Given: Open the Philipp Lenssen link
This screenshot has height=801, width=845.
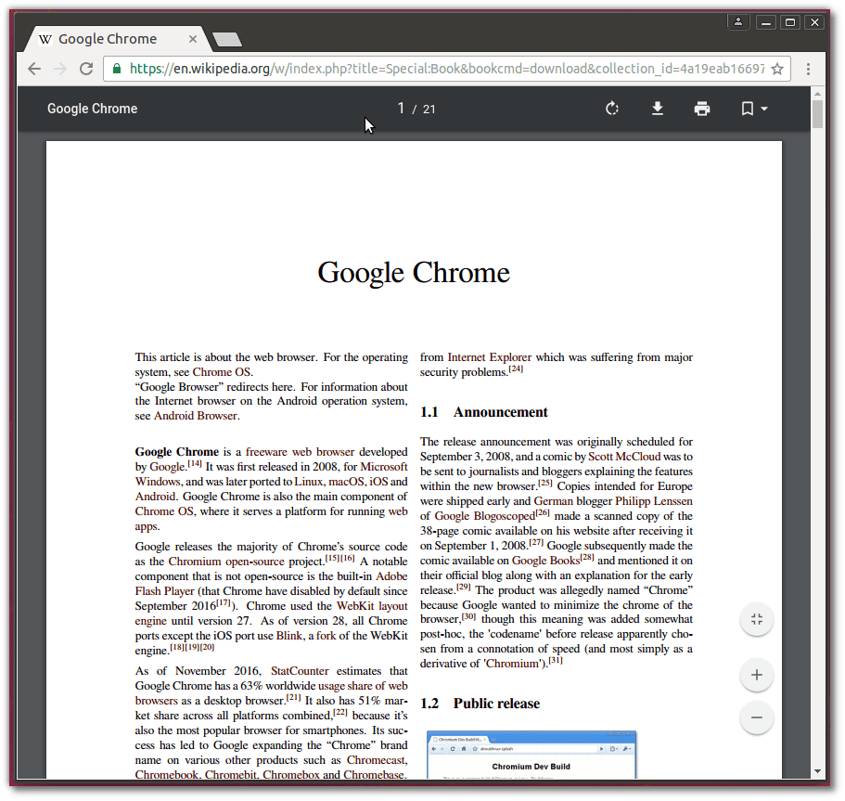Looking at the screenshot, I should click(x=654, y=501).
